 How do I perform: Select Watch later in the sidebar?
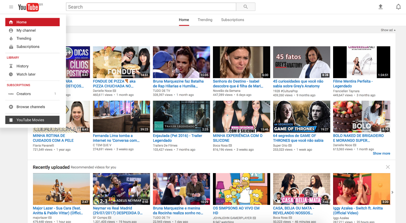pyautogui.click(x=32, y=74)
